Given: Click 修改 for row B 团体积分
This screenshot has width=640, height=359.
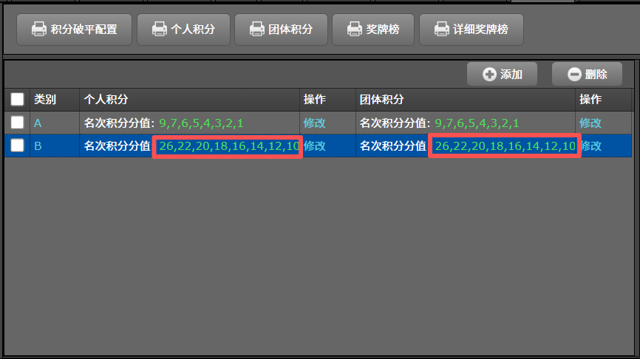Looking at the screenshot, I should 591,146.
